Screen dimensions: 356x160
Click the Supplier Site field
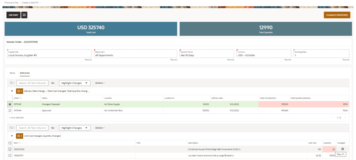(49, 54)
